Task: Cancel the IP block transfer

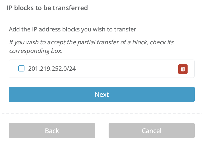Action: (x=151, y=131)
